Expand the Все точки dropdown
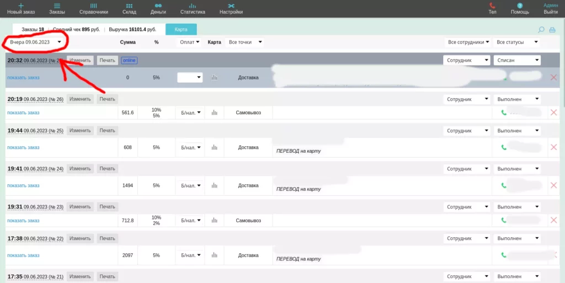The width and height of the screenshot is (565, 283). (x=244, y=42)
